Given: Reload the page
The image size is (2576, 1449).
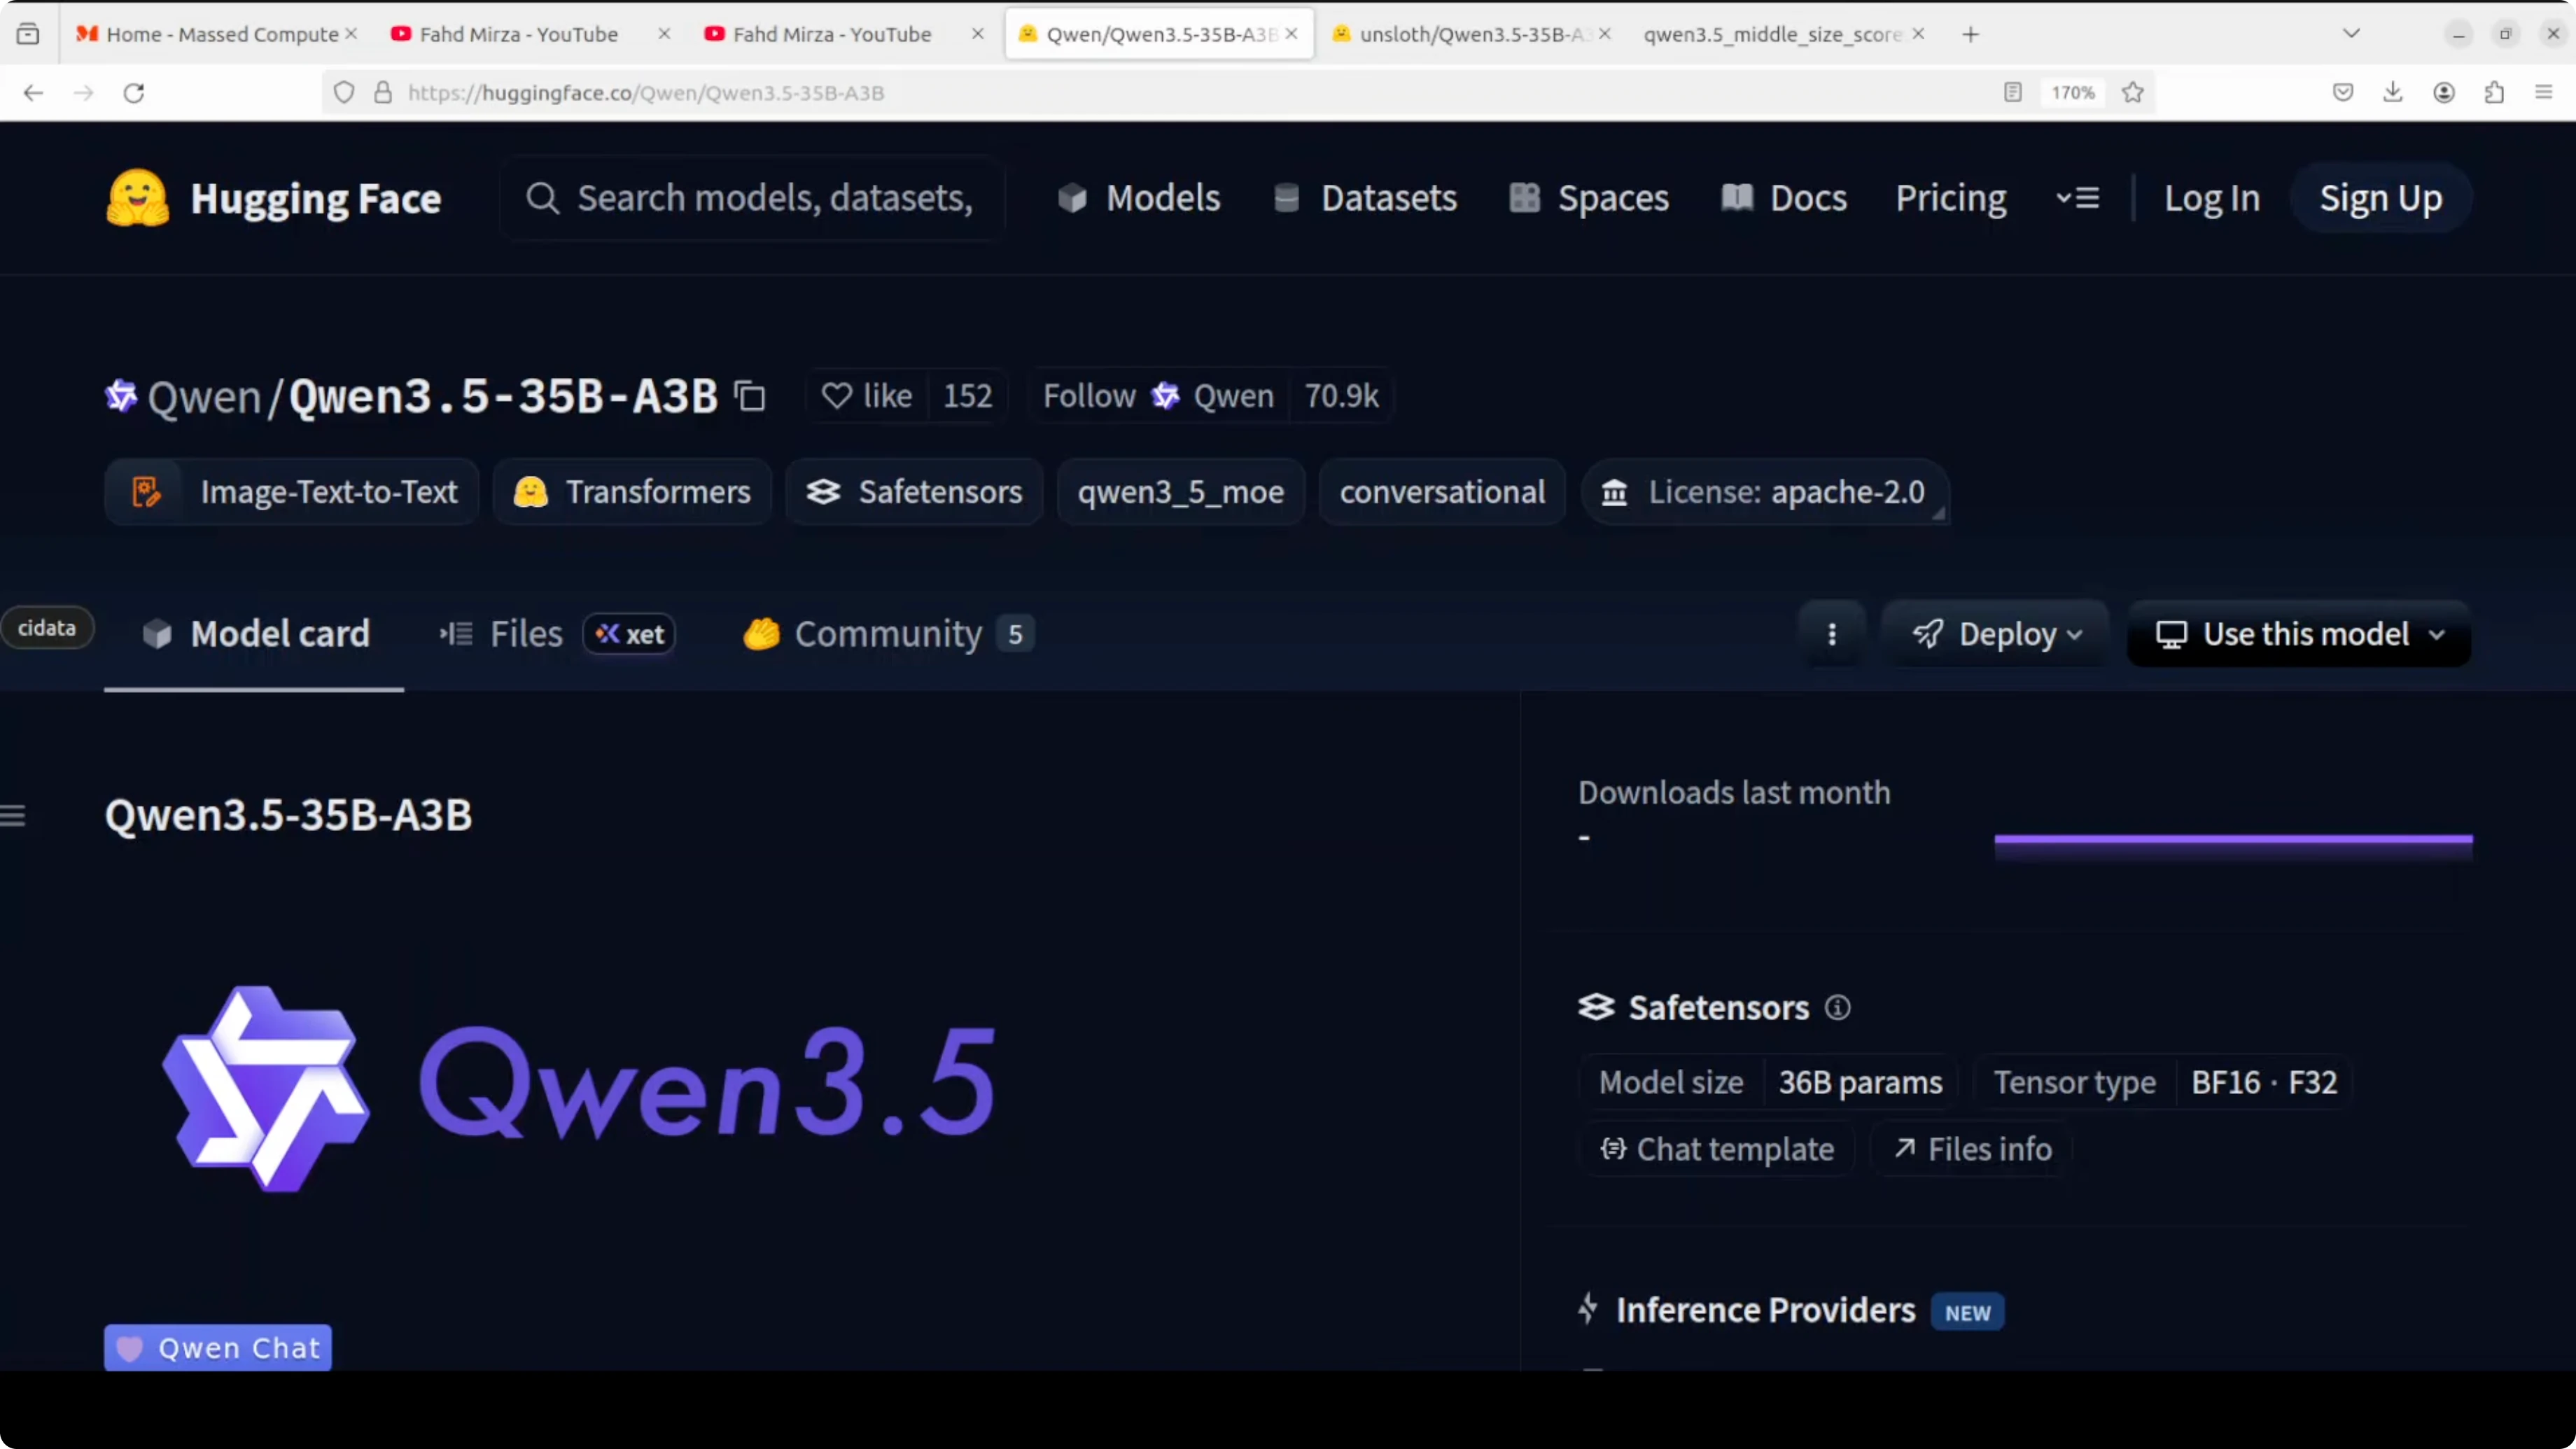Looking at the screenshot, I should (134, 93).
